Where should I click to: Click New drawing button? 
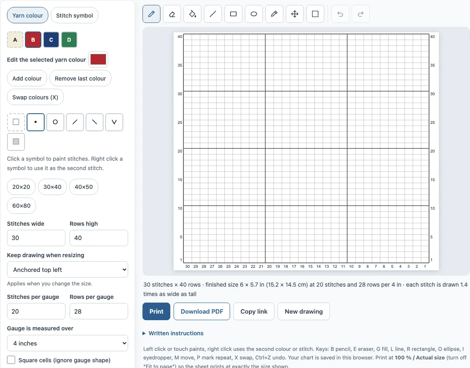[x=304, y=312]
